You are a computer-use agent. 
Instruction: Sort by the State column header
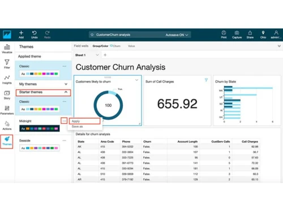pos(81,141)
